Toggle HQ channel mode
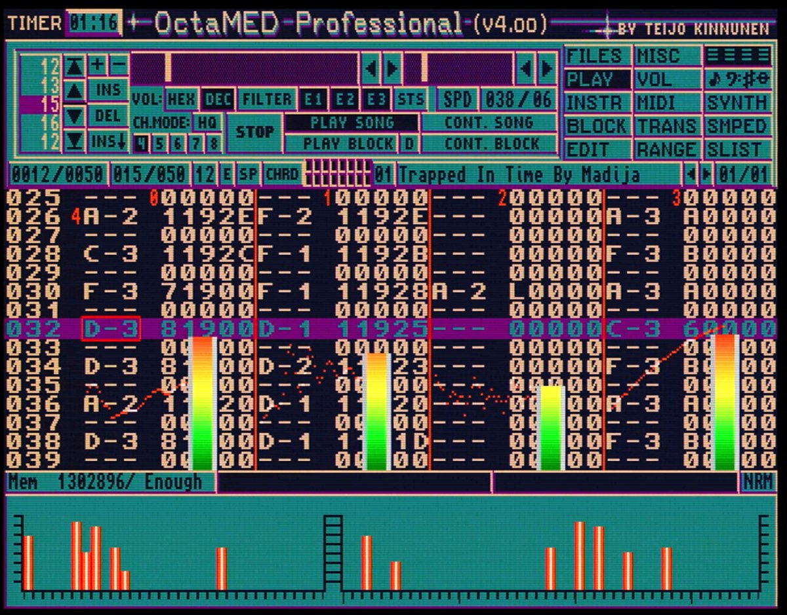The height and width of the screenshot is (615, 787). click(x=207, y=122)
